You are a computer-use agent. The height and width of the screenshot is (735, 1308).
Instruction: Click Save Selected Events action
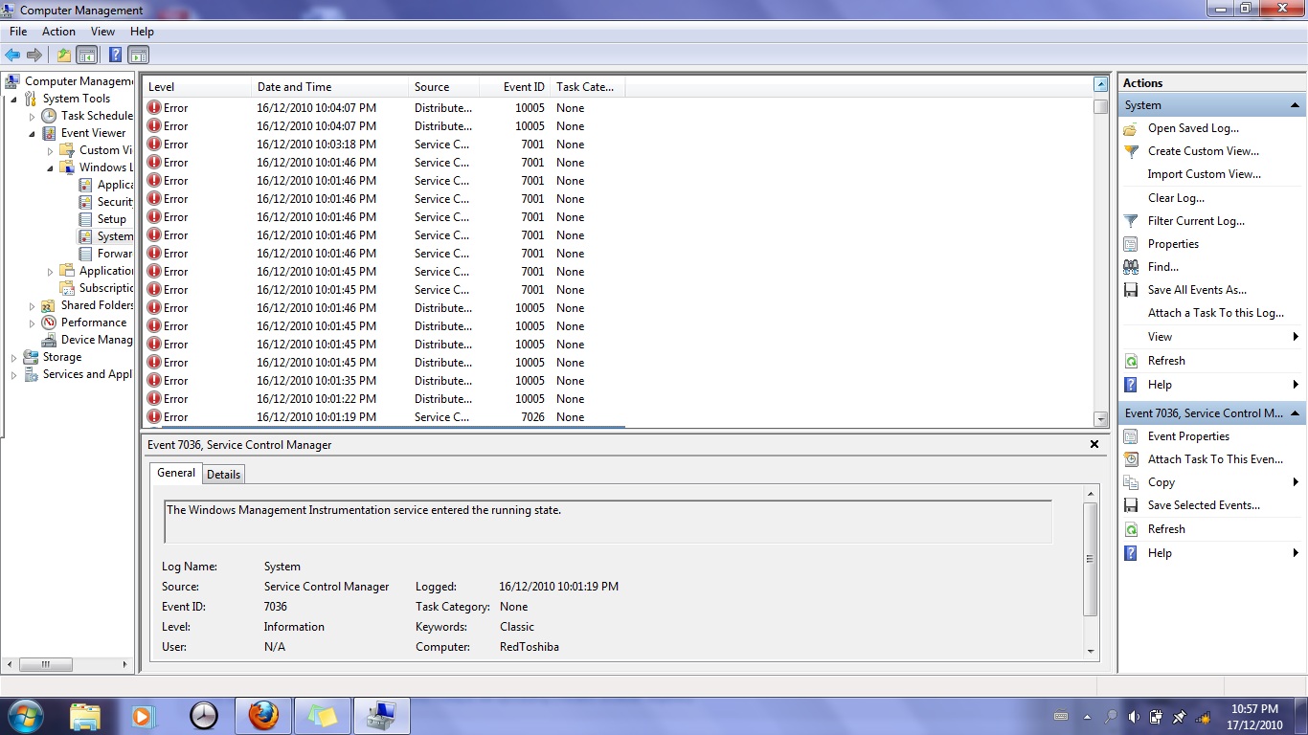[1204, 505]
